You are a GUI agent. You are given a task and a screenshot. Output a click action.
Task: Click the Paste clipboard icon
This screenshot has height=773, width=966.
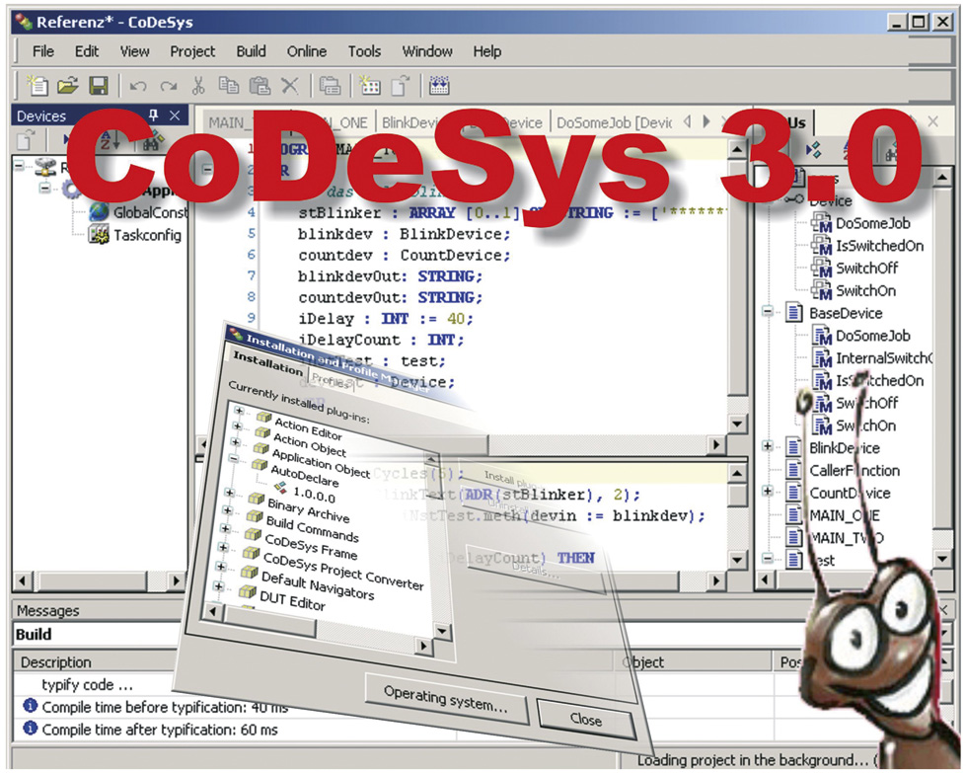pos(260,85)
